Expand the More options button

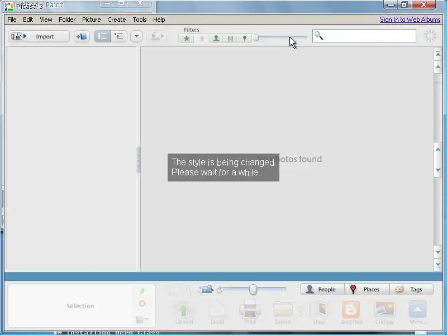pos(417,313)
